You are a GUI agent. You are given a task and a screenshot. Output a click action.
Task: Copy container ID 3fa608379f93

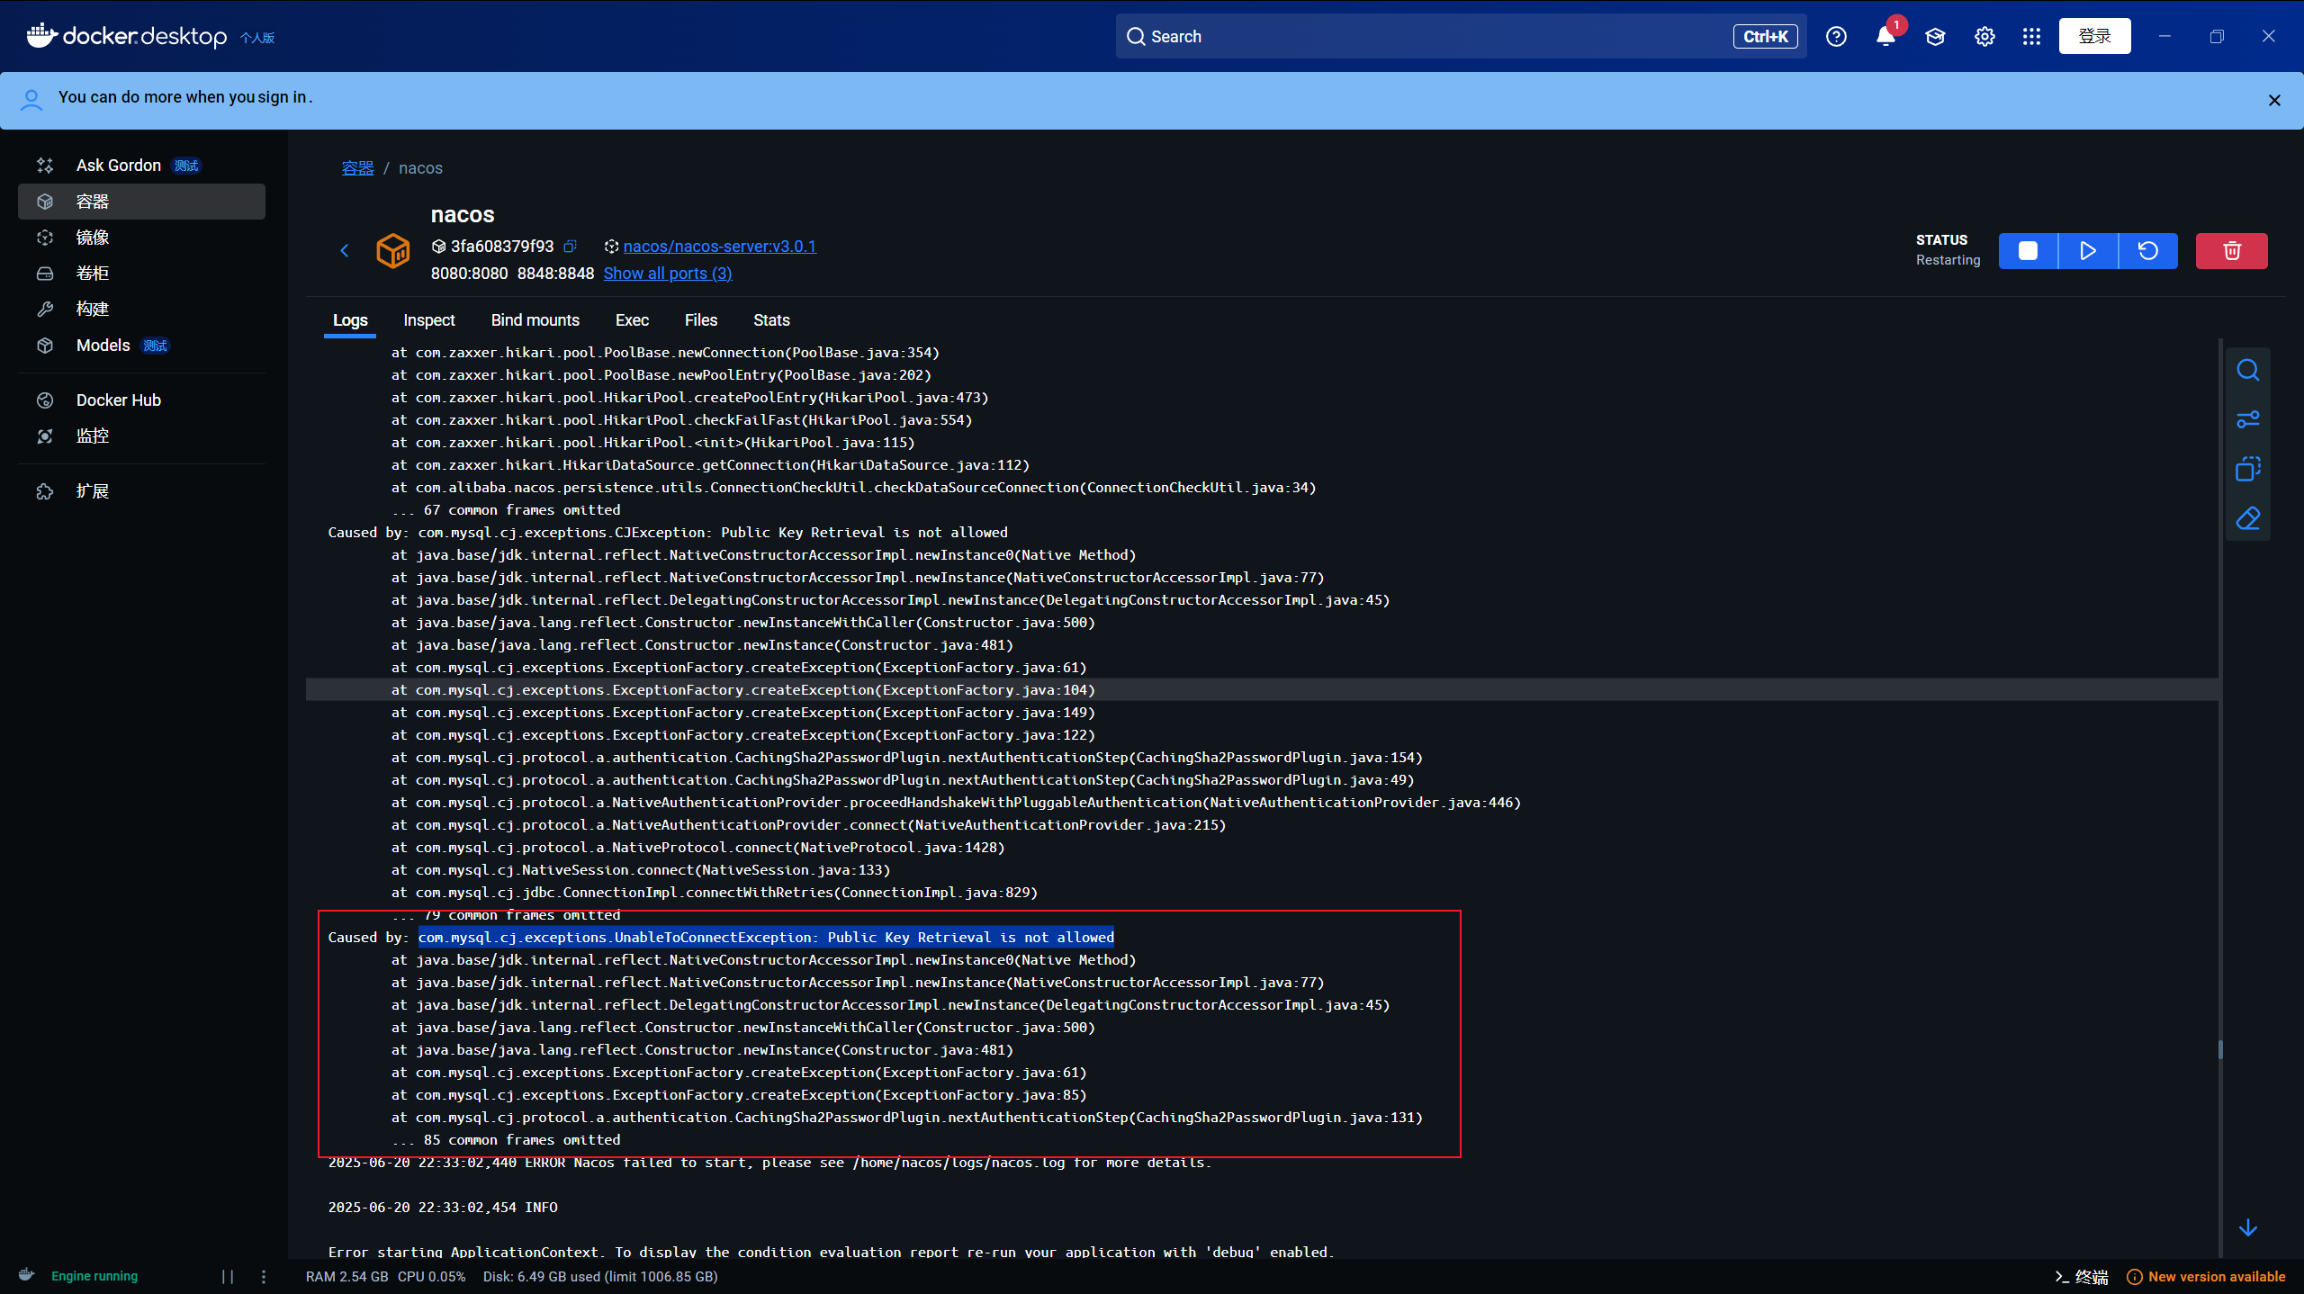570,247
